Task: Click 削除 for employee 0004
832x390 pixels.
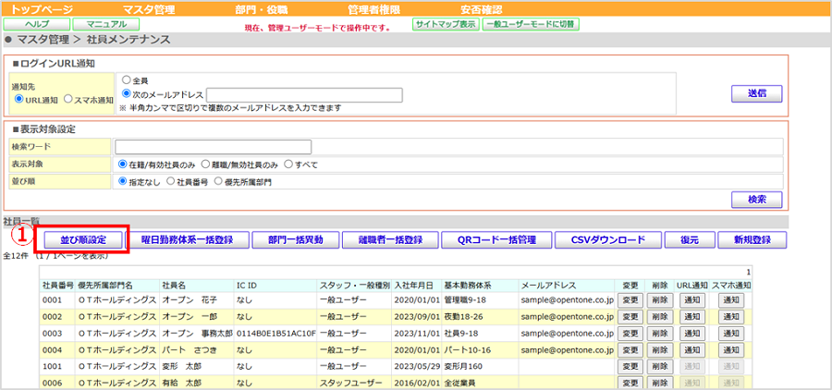Action: 659,350
